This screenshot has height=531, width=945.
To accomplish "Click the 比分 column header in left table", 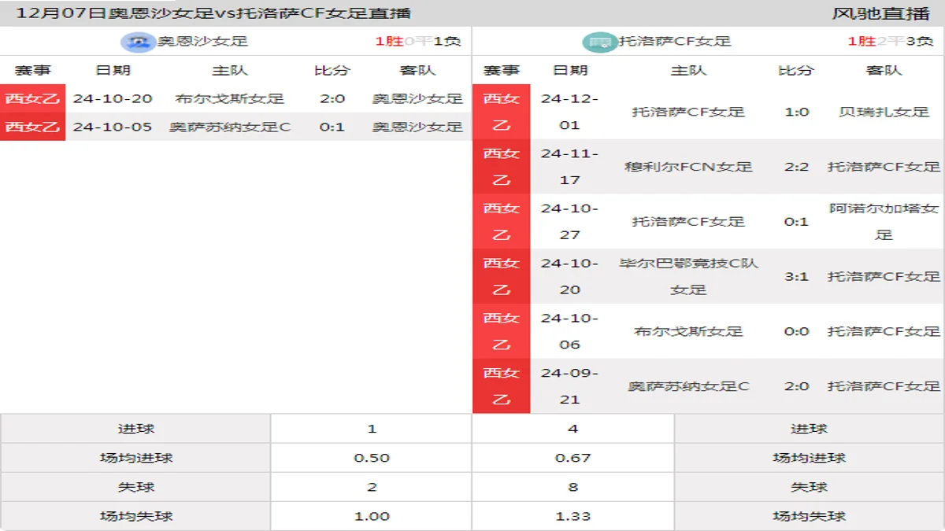I will click(x=332, y=70).
